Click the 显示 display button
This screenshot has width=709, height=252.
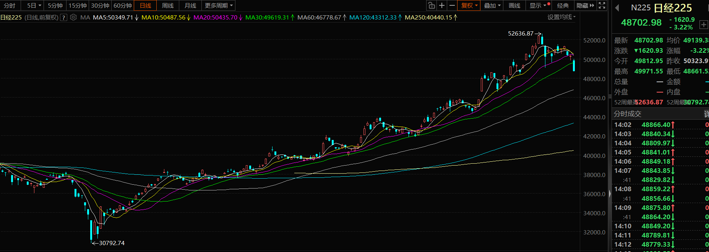[x=538, y=5]
